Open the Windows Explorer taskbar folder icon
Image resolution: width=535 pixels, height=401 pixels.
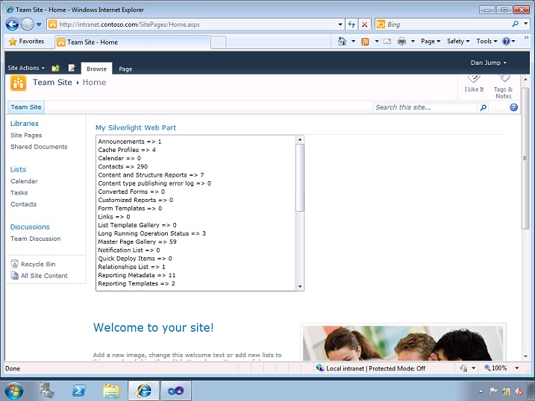(x=112, y=391)
